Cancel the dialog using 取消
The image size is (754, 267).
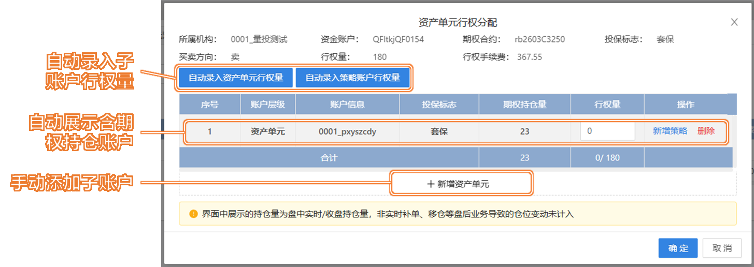[722, 248]
